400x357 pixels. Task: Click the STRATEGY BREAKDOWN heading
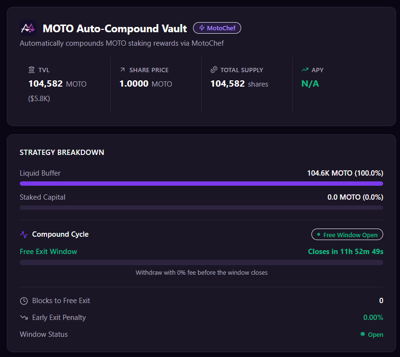click(62, 153)
